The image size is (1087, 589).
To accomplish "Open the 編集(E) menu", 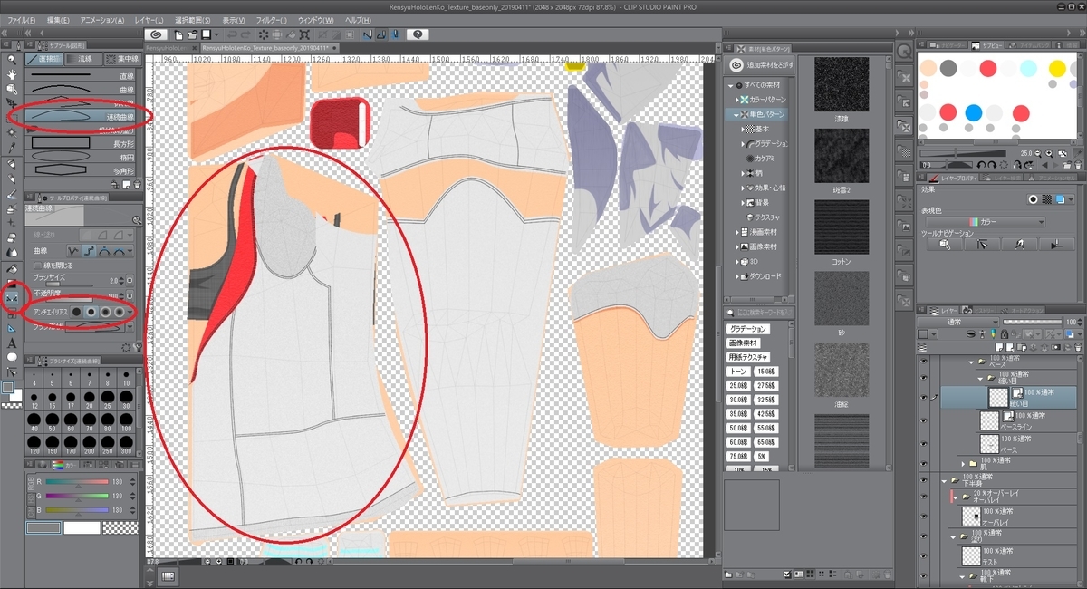I will (x=57, y=19).
